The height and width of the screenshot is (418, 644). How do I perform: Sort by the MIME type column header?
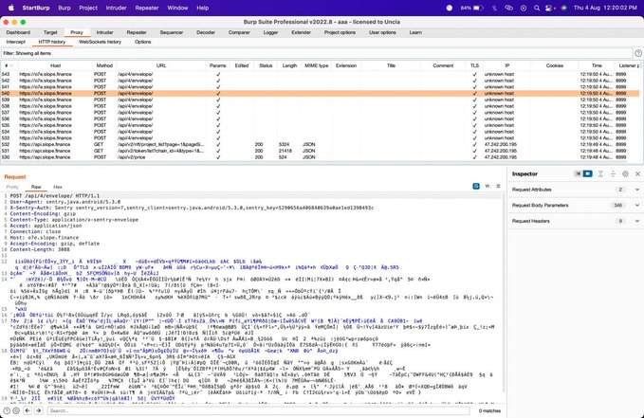point(316,65)
